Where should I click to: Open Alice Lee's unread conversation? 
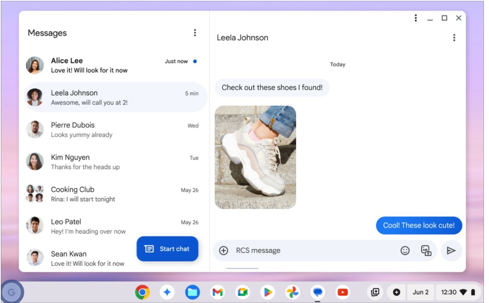point(113,65)
